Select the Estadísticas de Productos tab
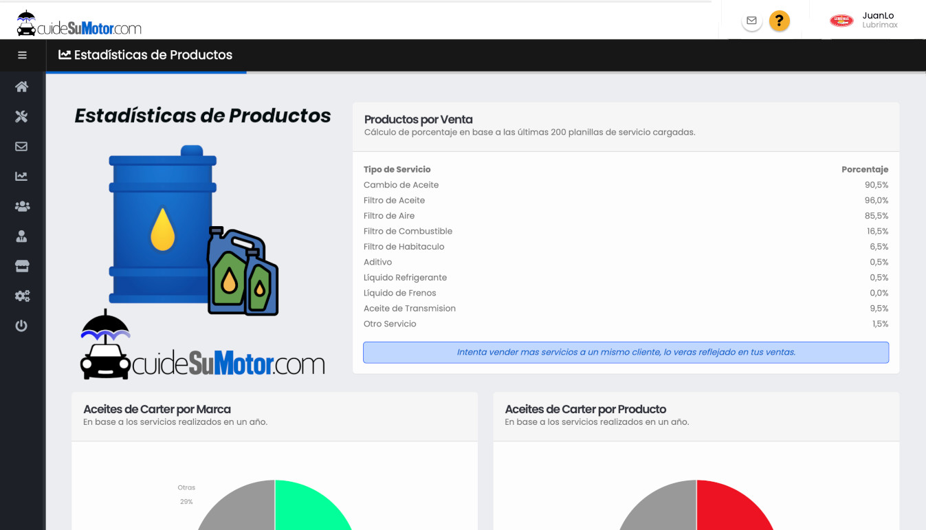The image size is (926, 530). pos(146,55)
